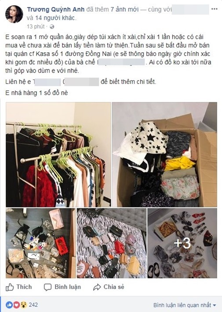
Task: Open the Trương Quỳnh Anh profile link
Action: pos(56,9)
